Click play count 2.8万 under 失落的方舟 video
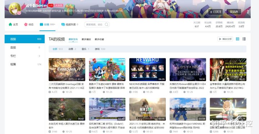The image size is (259, 134). [x=174, y=92]
